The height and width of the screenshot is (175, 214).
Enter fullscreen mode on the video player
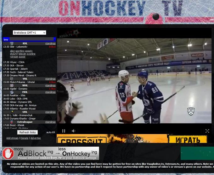(x=207, y=131)
